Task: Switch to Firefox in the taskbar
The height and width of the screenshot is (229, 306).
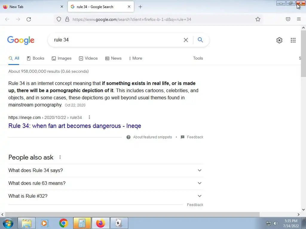Action: pos(101,223)
